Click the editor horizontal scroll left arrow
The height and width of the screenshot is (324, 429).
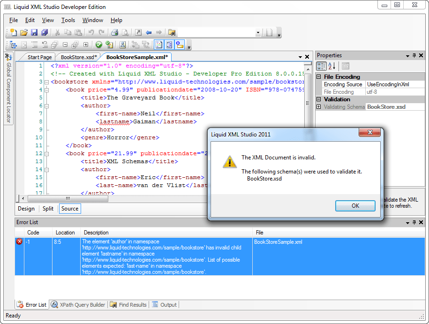pos(23,199)
